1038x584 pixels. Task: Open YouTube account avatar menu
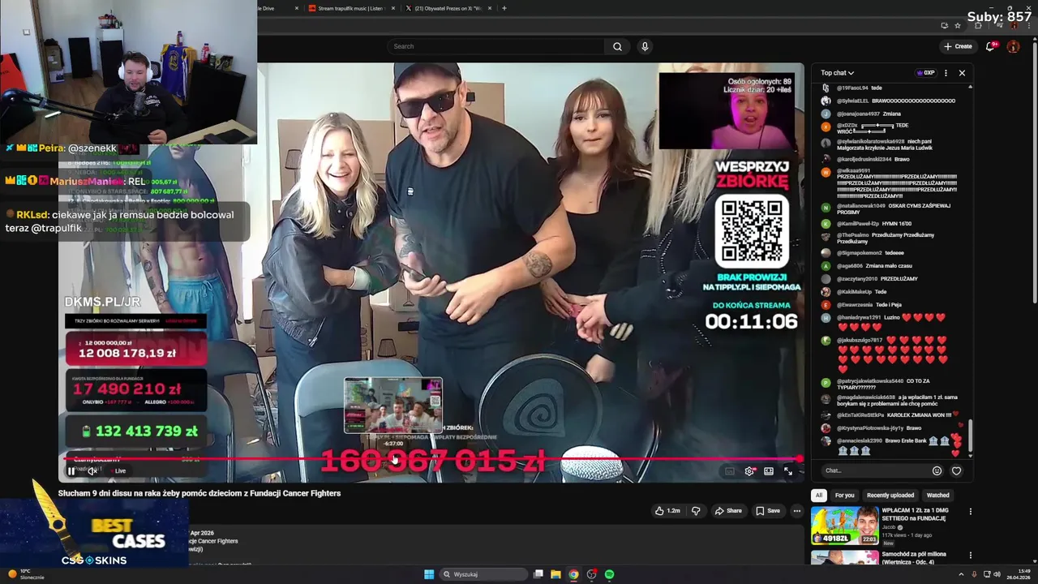coord(1013,46)
